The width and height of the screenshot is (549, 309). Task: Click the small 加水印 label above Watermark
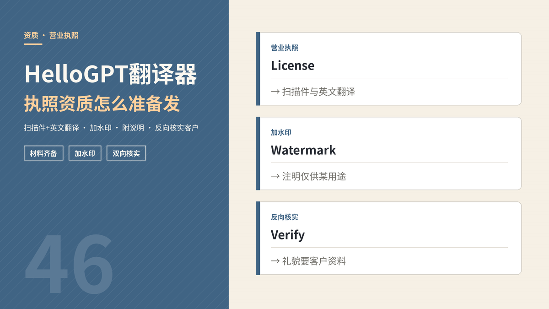pos(281,132)
